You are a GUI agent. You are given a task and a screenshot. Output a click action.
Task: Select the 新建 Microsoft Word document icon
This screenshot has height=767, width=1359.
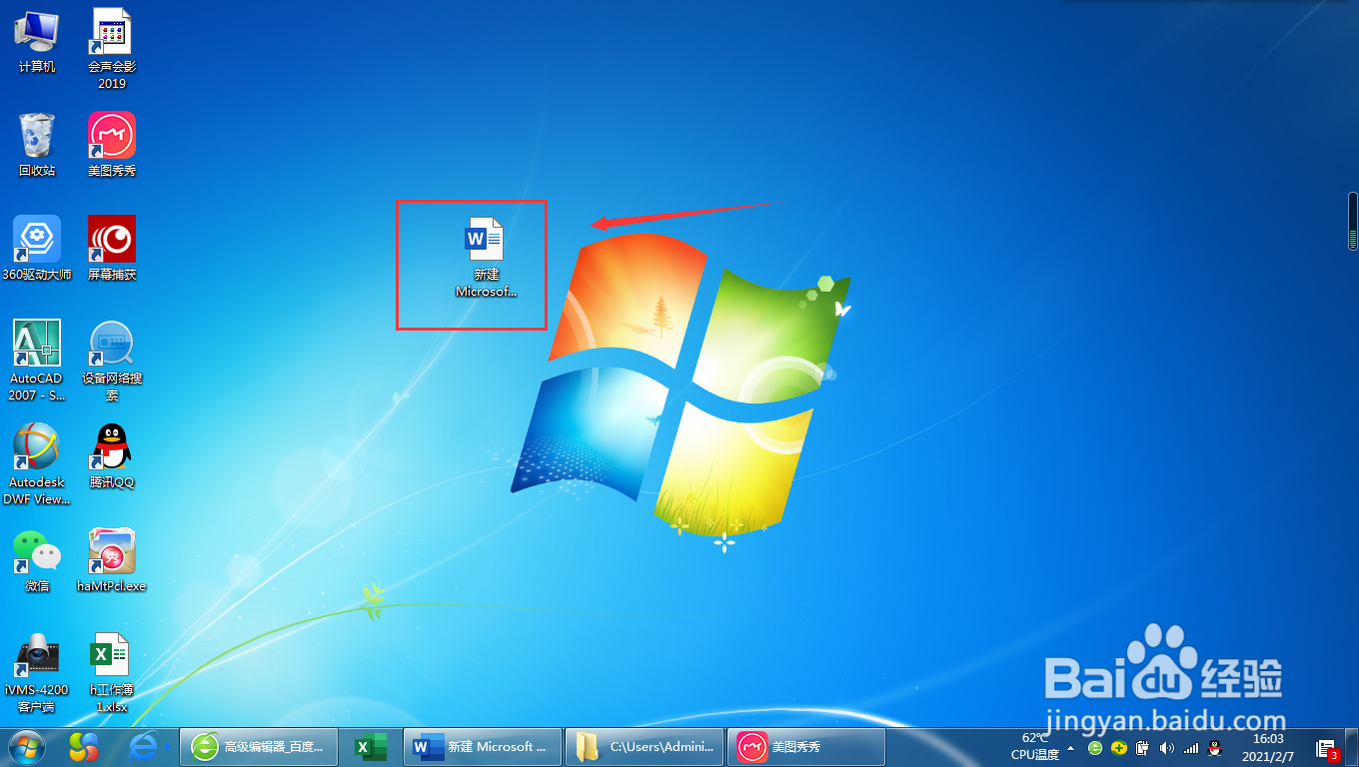(486, 258)
